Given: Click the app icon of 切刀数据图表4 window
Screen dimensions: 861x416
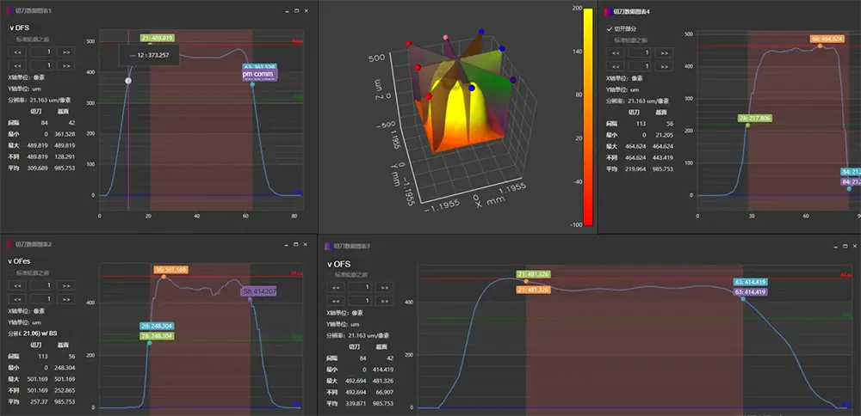Looking at the screenshot, I should point(607,11).
